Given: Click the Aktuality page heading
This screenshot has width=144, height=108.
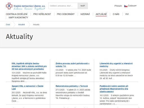Looking at the screenshot, I should [19, 37].
